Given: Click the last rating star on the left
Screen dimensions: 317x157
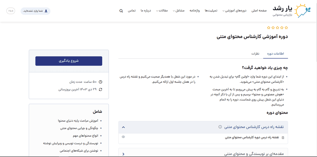Looking at the screenshot, I should point(269,28).
